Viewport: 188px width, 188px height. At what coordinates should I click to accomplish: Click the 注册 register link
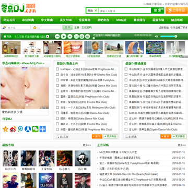coord(77,28)
